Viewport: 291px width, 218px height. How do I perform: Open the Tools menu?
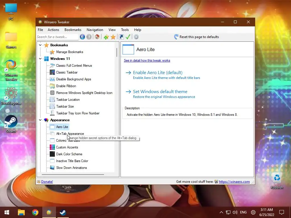point(125,30)
